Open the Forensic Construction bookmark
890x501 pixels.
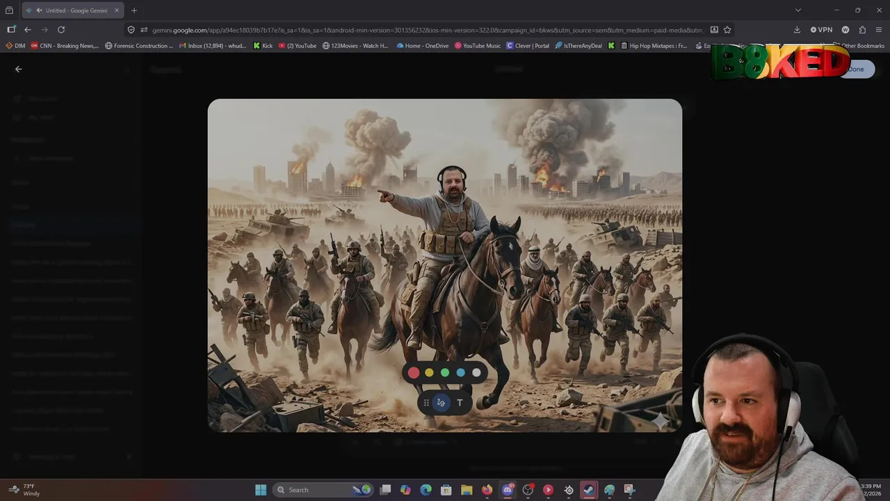coord(139,46)
